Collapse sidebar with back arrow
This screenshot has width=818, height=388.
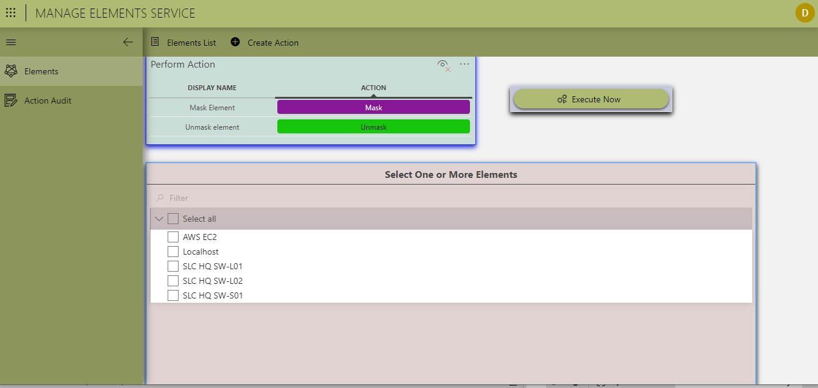[127, 42]
